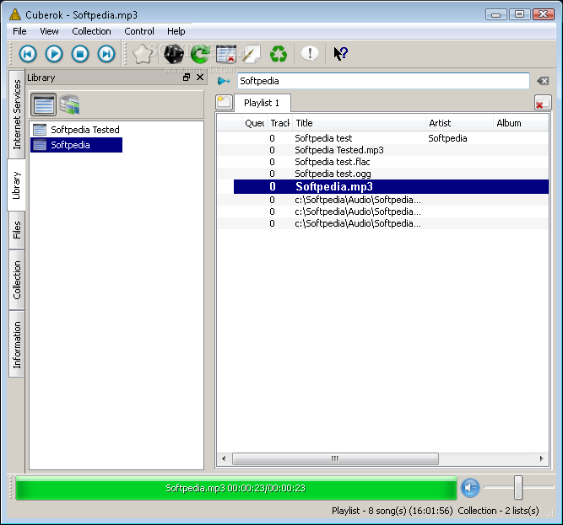Select Softpedia test.ogg in playlist
The height and width of the screenshot is (525, 563).
[382, 174]
